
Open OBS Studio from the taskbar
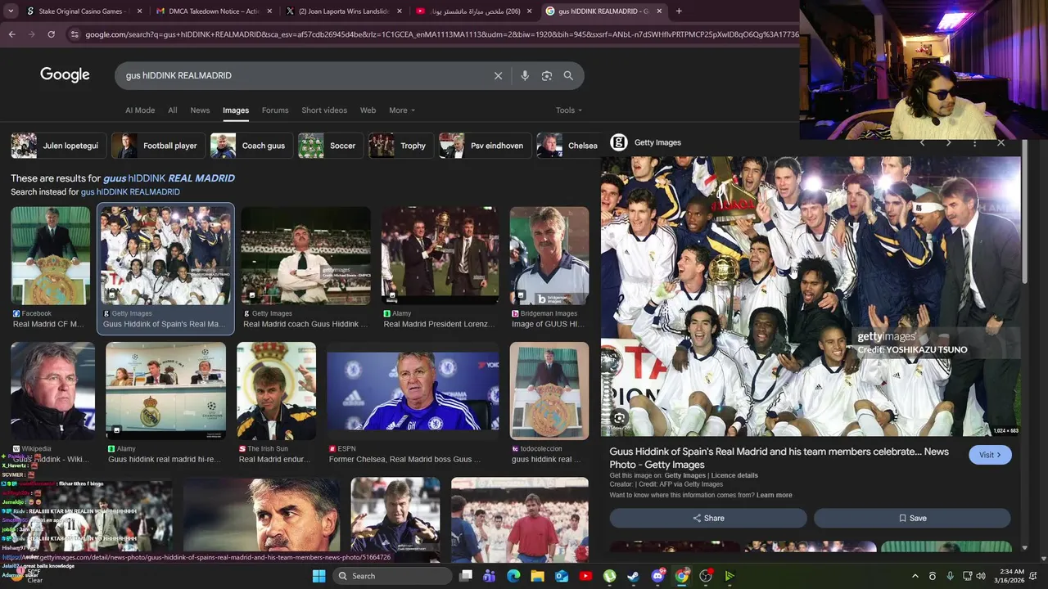click(706, 576)
